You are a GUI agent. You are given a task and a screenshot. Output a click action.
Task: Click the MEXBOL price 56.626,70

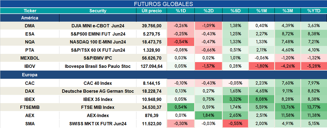(152, 58)
